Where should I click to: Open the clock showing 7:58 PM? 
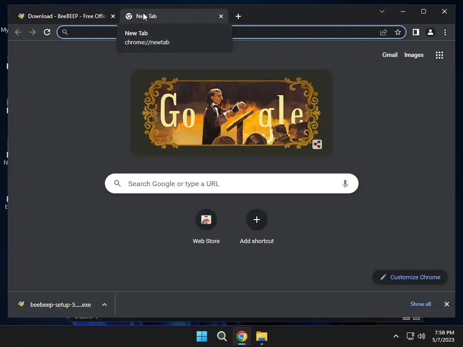(x=443, y=336)
